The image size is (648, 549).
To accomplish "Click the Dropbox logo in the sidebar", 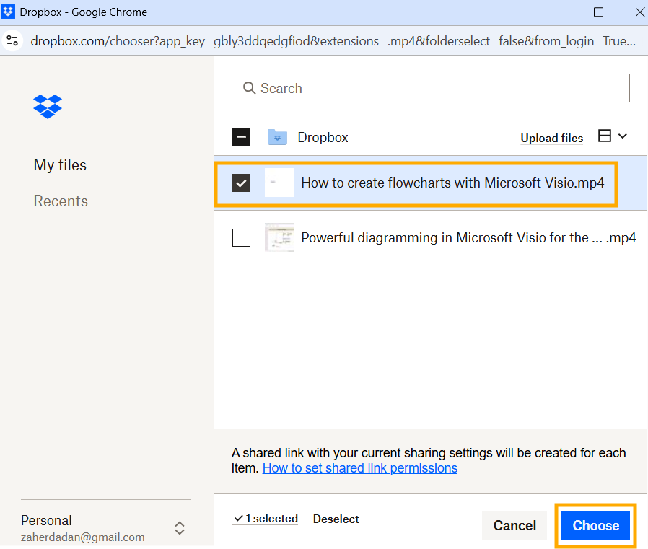I will (x=47, y=106).
